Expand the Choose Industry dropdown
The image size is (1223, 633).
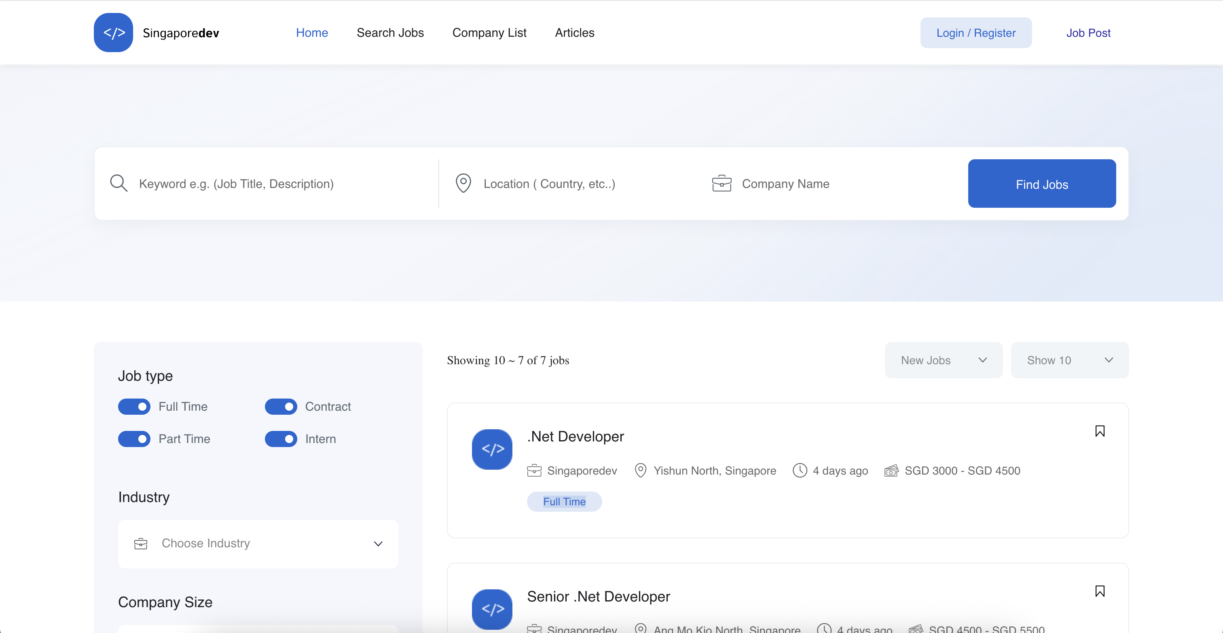click(x=258, y=544)
